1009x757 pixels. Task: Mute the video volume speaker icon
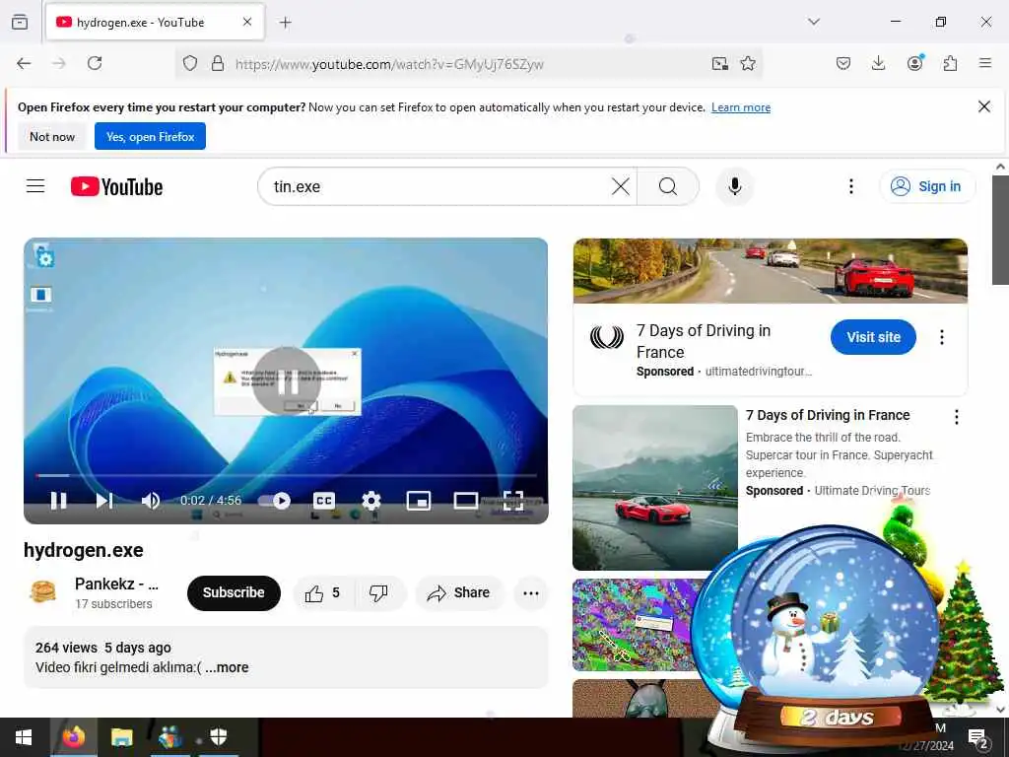pos(151,500)
